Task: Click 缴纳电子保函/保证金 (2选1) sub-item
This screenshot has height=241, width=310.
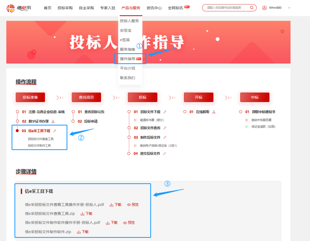Action: pyautogui.click(x=158, y=146)
